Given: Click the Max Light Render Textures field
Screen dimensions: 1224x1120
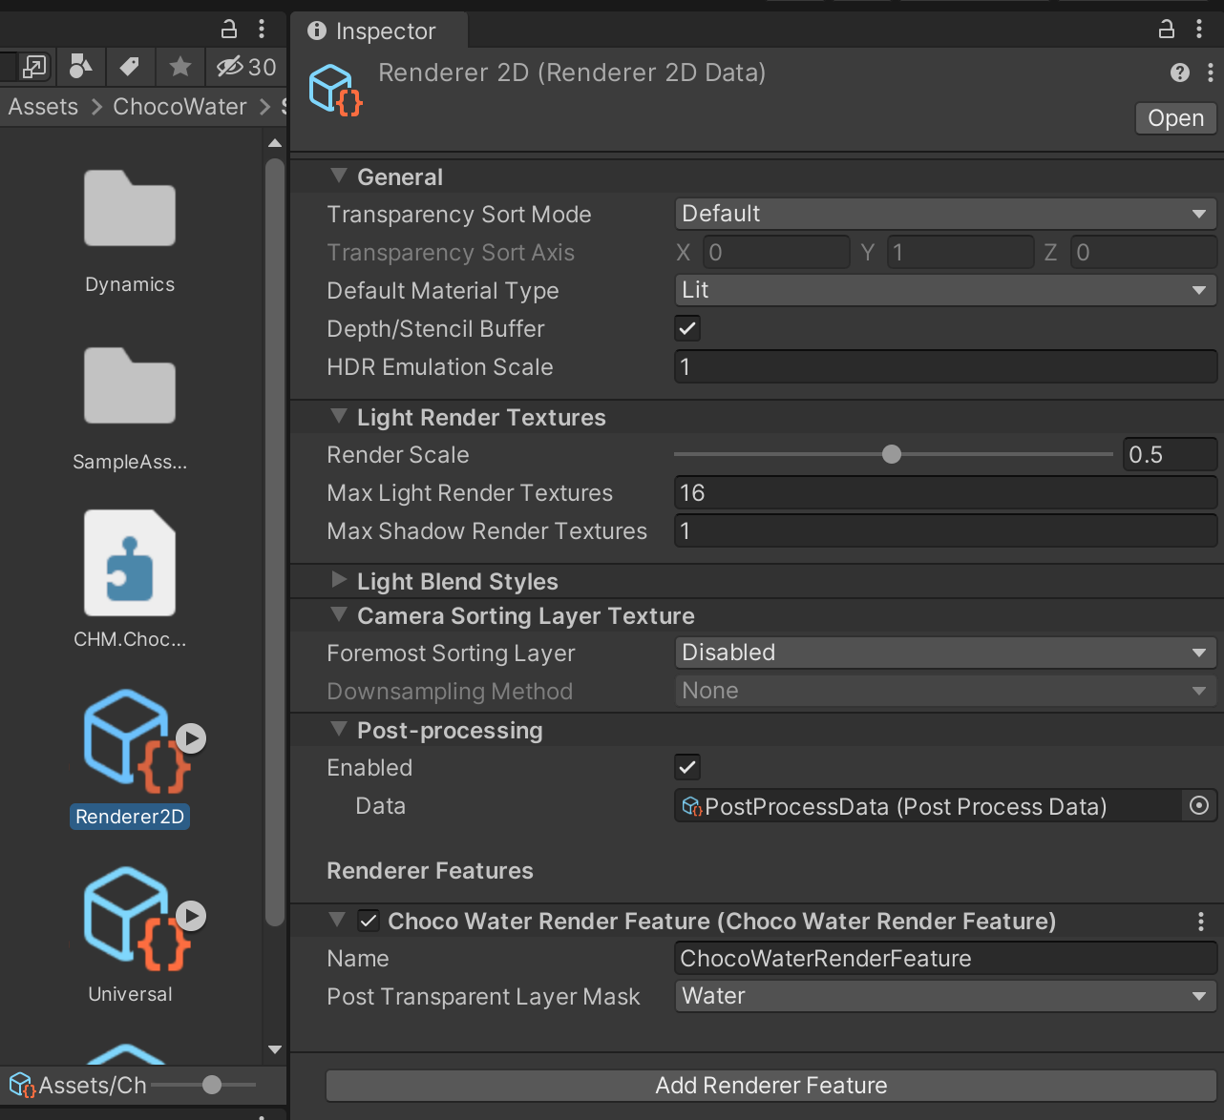Looking at the screenshot, I should [x=944, y=492].
